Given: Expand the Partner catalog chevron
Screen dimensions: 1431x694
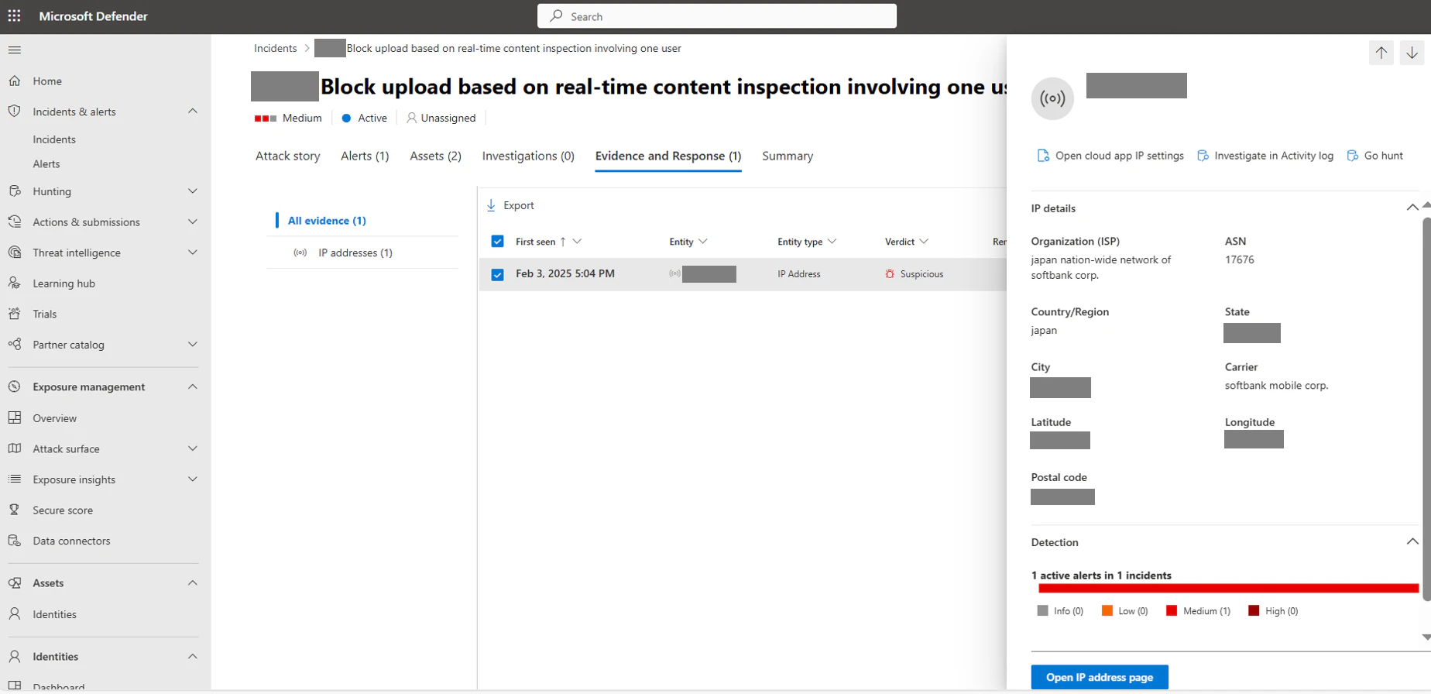Looking at the screenshot, I should tap(193, 344).
